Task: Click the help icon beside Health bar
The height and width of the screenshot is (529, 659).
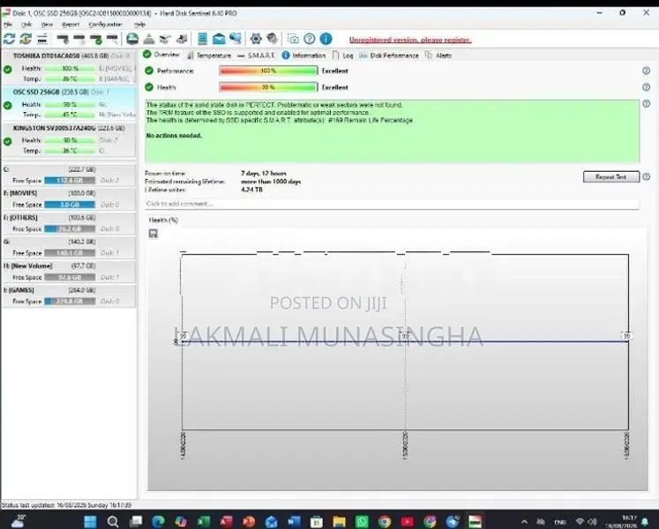Action: [647, 87]
